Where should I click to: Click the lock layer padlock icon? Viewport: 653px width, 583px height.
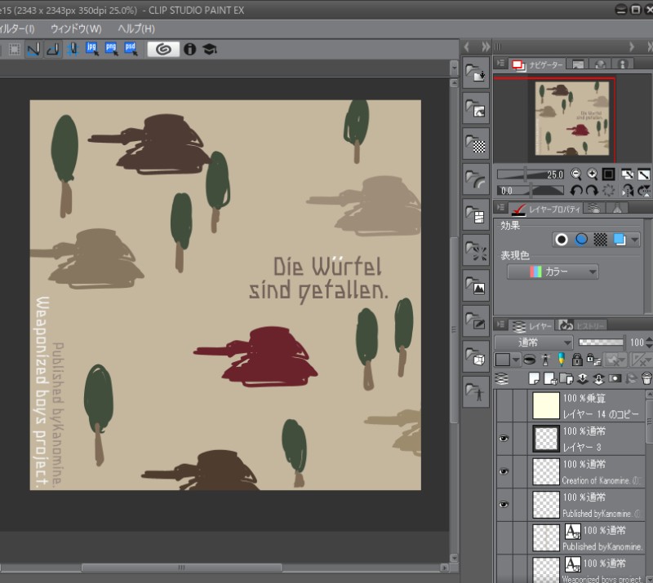[576, 360]
